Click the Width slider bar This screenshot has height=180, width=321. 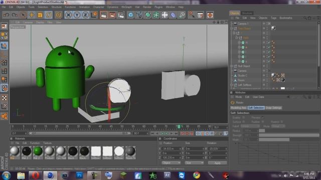coord(289,139)
